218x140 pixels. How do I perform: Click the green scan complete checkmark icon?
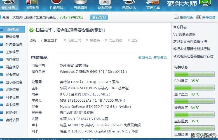click(31, 30)
